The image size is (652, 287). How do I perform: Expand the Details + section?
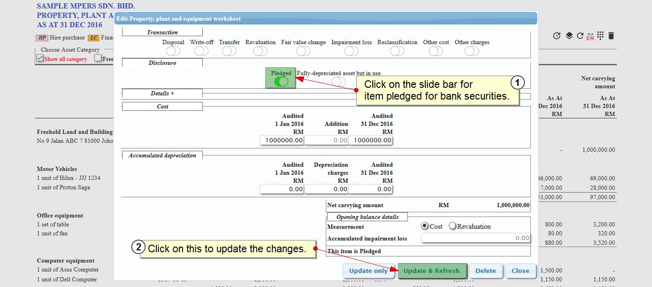(162, 93)
